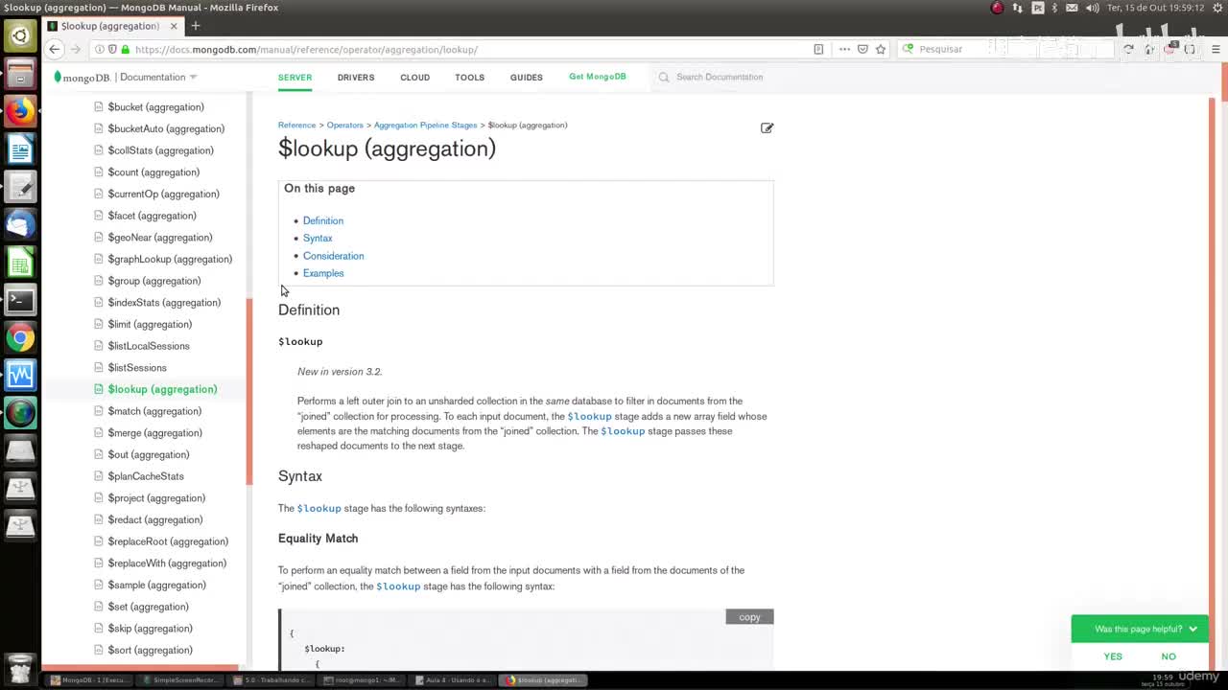Jump to Syntax section link

pyautogui.click(x=318, y=238)
